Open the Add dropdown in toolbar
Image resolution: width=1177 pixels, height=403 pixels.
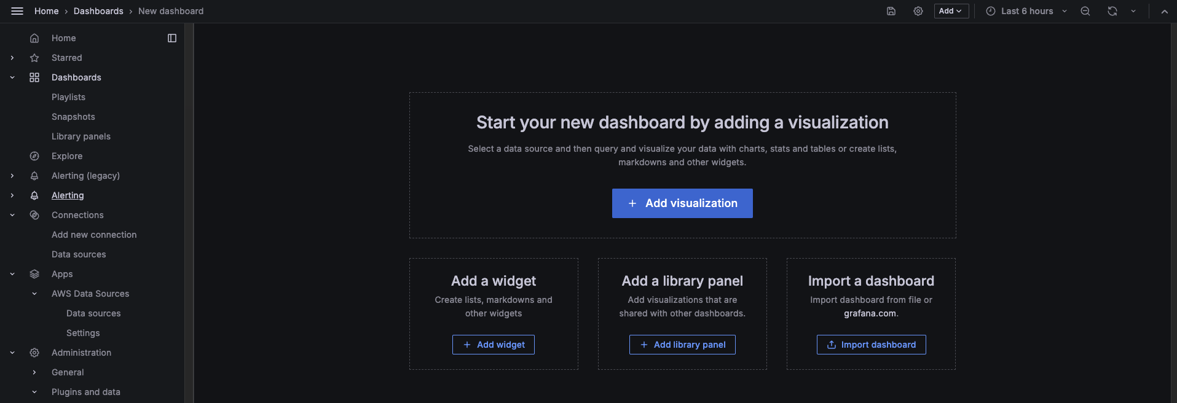[951, 11]
